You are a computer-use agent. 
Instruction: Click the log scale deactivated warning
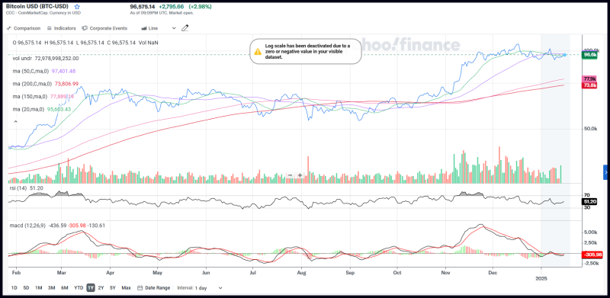point(306,51)
